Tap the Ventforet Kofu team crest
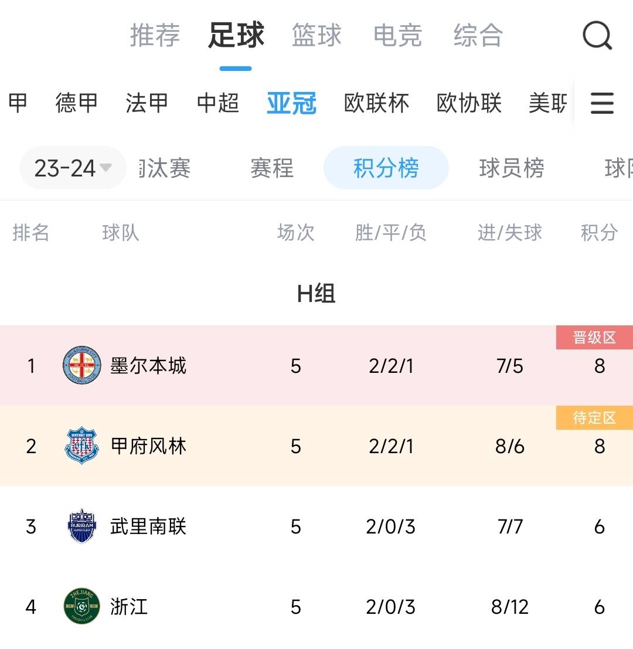Screen dimensions: 633x649 tap(81, 446)
